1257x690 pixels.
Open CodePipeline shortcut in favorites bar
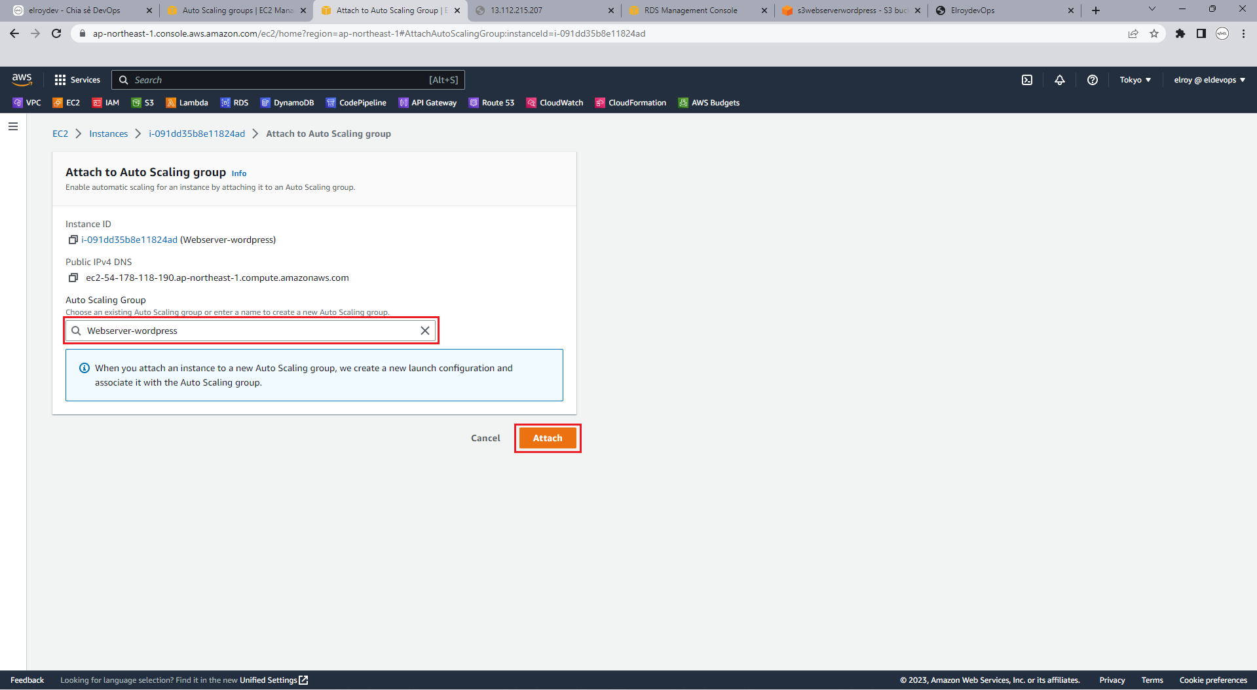(356, 103)
